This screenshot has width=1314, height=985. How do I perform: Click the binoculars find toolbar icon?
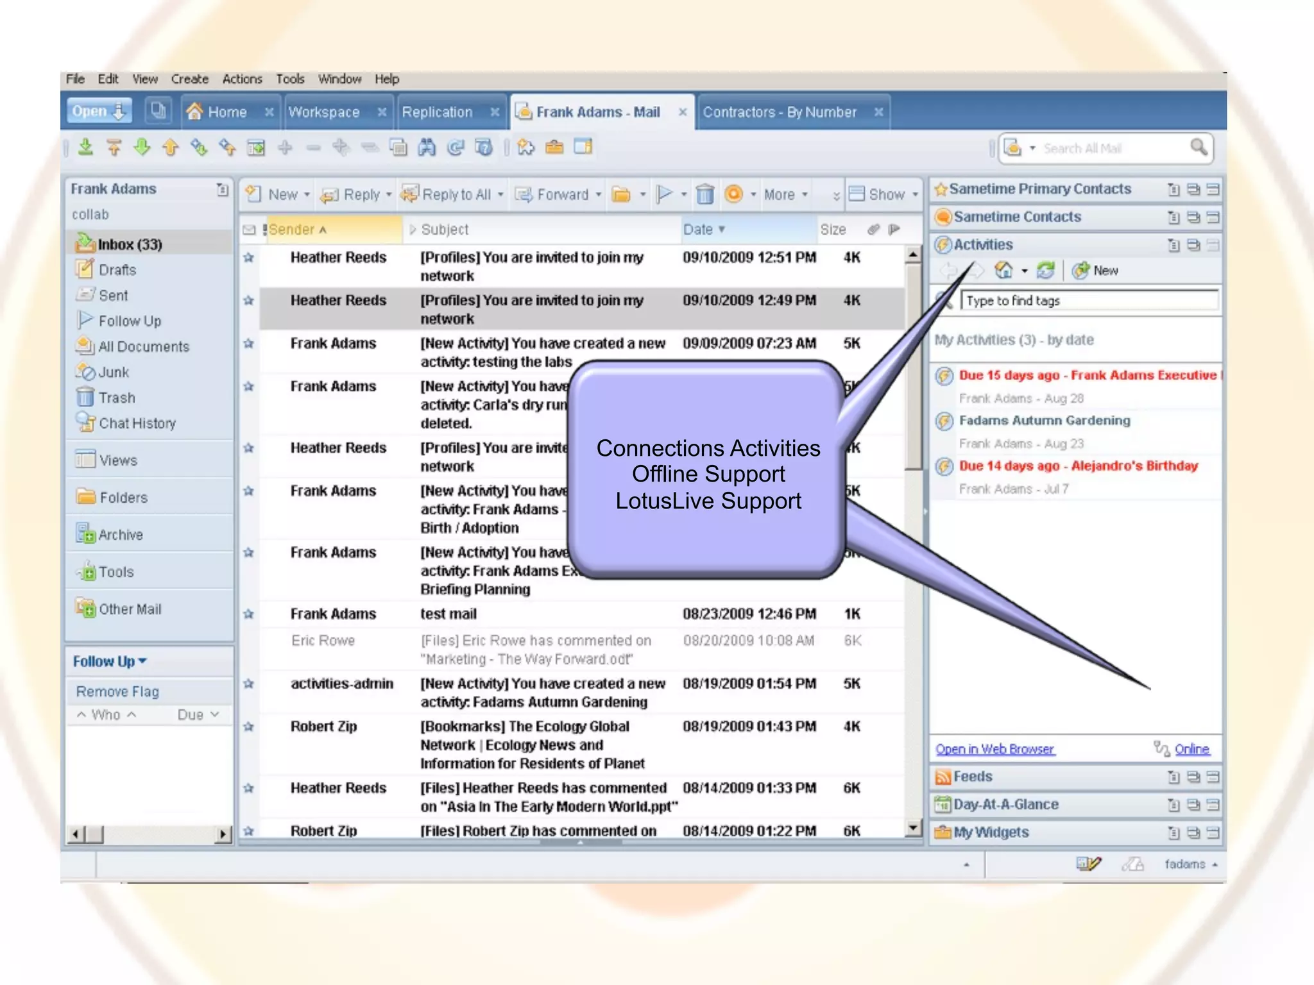point(427,147)
